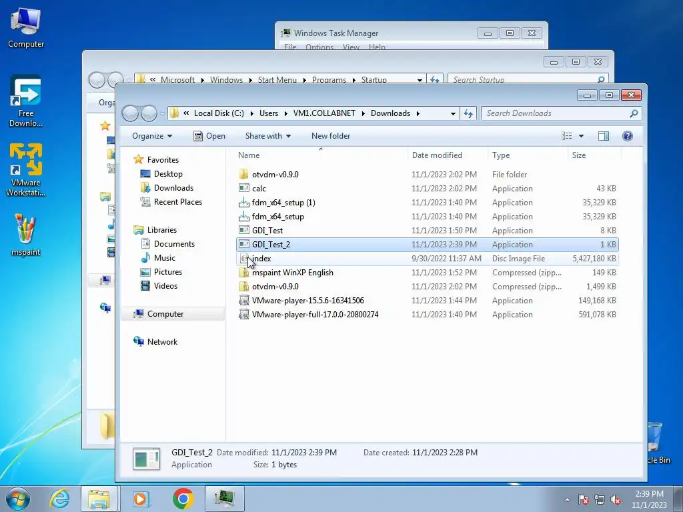
Task: Expand the arrow after Downloads in path
Action: click(418, 113)
